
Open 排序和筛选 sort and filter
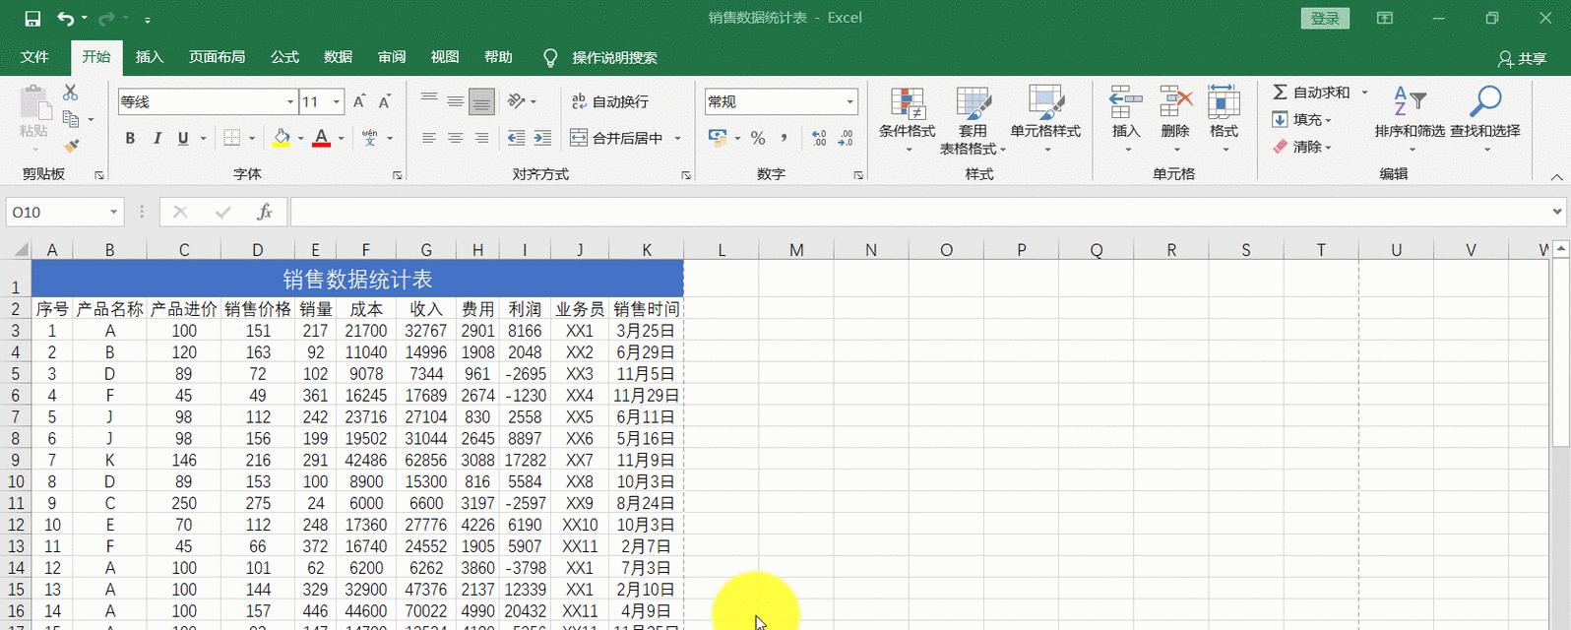1410,120
